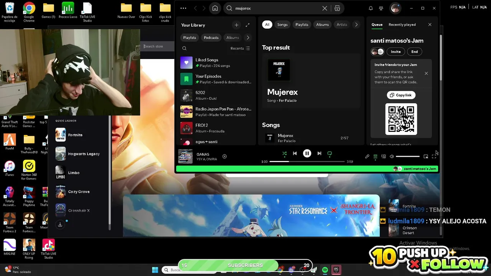Select the Albums search filter tab
The height and width of the screenshot is (276, 491).
pos(322,25)
